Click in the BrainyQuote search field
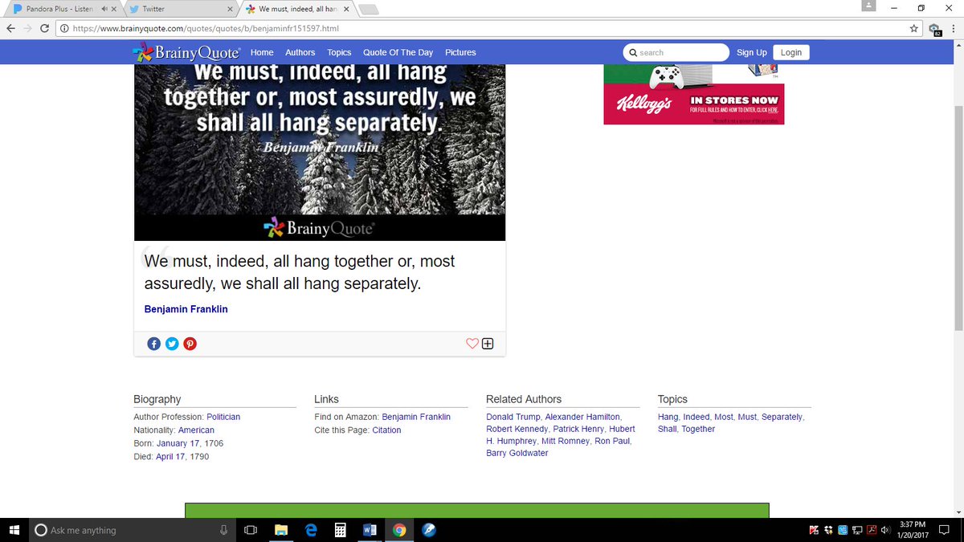This screenshot has width=964, height=542. 676,52
